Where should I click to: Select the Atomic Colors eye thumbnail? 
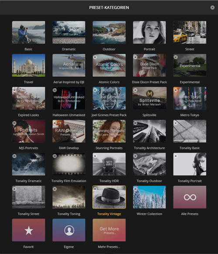click(x=109, y=65)
